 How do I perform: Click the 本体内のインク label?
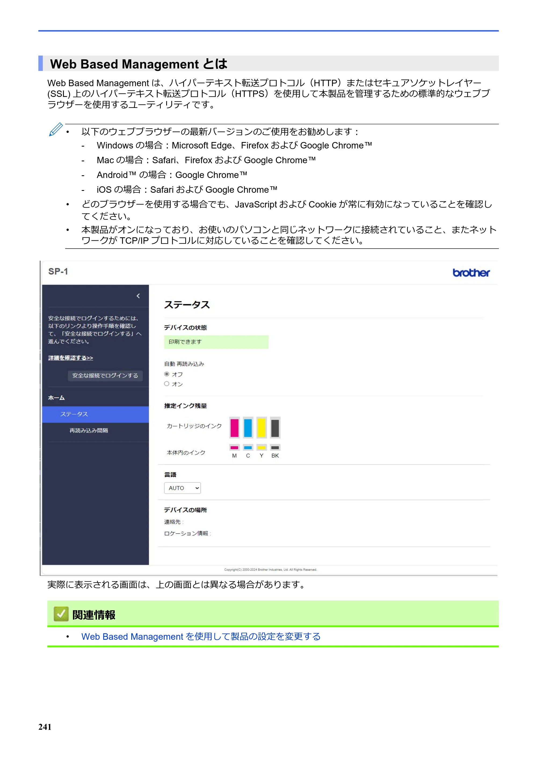186,453
